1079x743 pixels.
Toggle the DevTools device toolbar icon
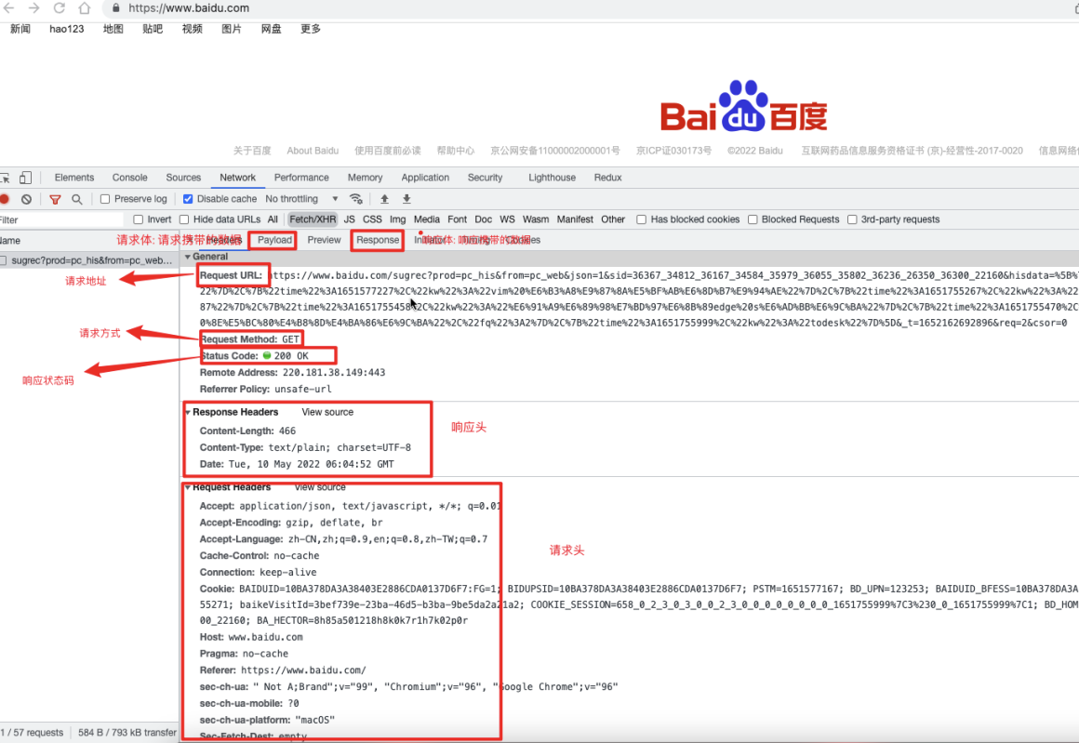pyautogui.click(x=25, y=178)
